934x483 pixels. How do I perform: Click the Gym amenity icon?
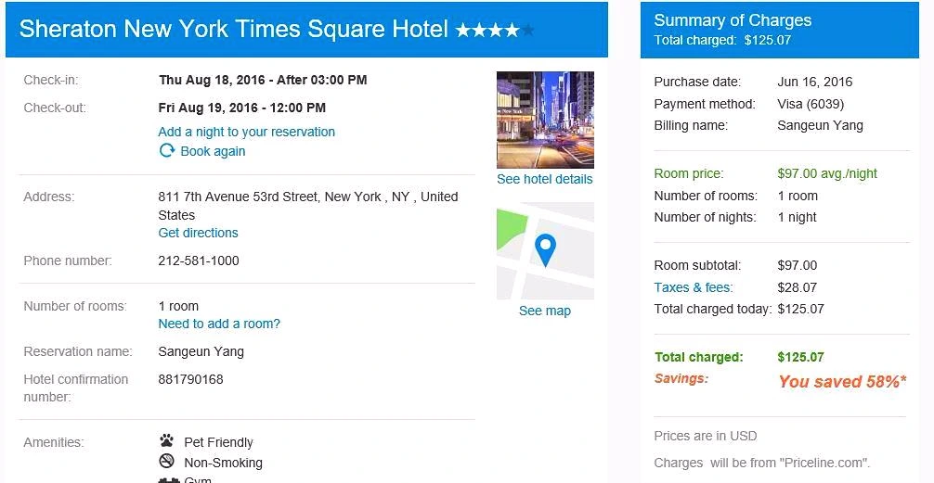[169, 479]
